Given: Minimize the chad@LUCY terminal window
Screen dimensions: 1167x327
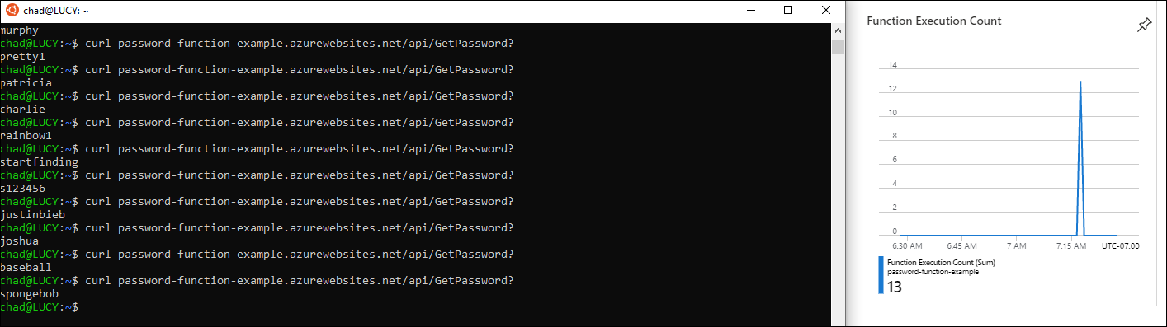Looking at the screenshot, I should click(751, 11).
